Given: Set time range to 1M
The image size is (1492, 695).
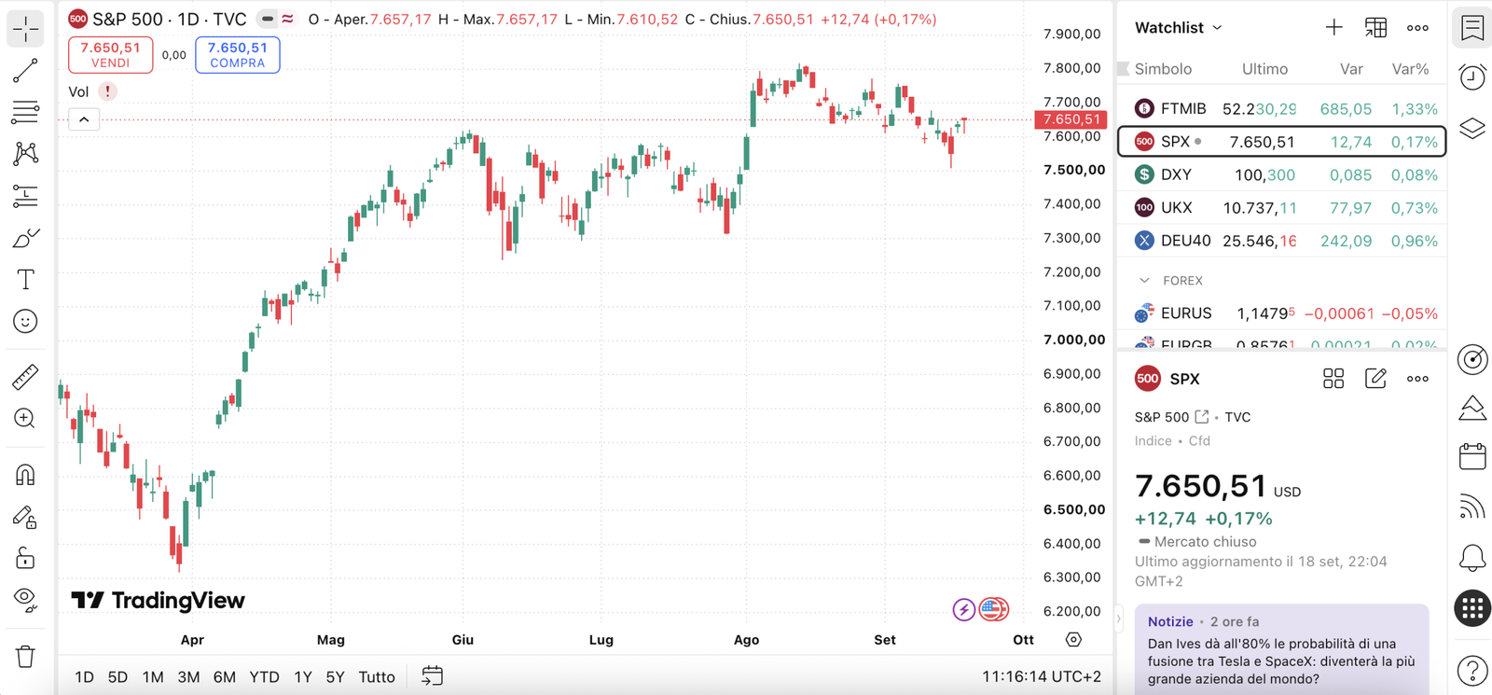Looking at the screenshot, I should click(153, 677).
